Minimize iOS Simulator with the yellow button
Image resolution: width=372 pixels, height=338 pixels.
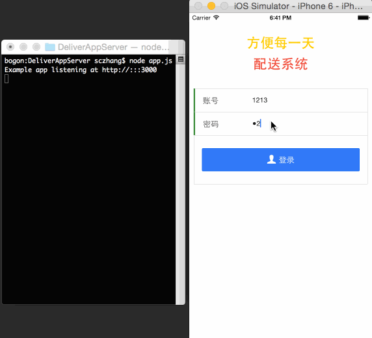(x=211, y=6)
